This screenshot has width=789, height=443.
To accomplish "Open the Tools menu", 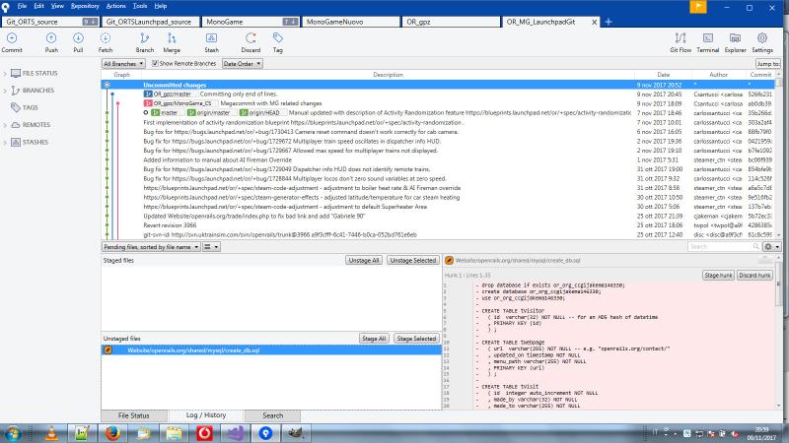I will pyautogui.click(x=140, y=6).
